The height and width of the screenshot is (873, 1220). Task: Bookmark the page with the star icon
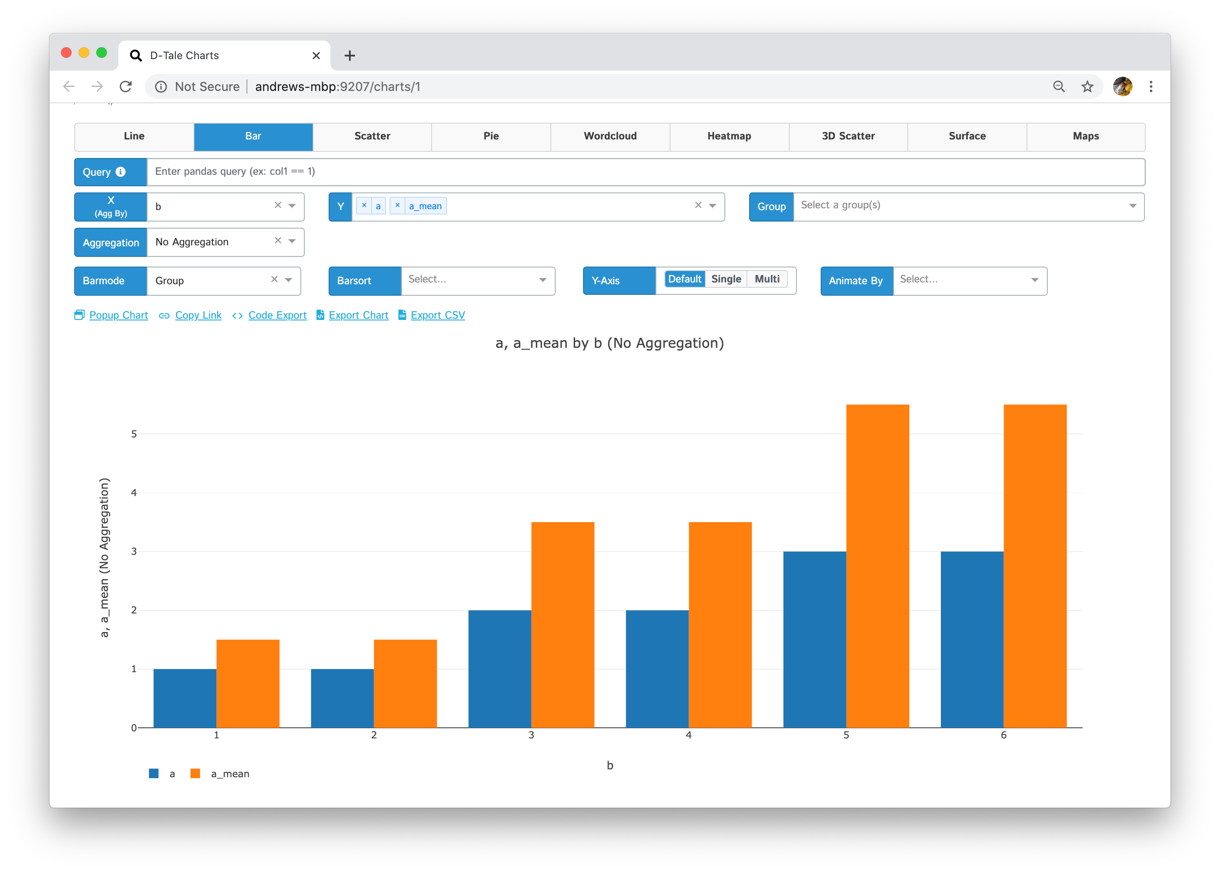pos(1087,87)
